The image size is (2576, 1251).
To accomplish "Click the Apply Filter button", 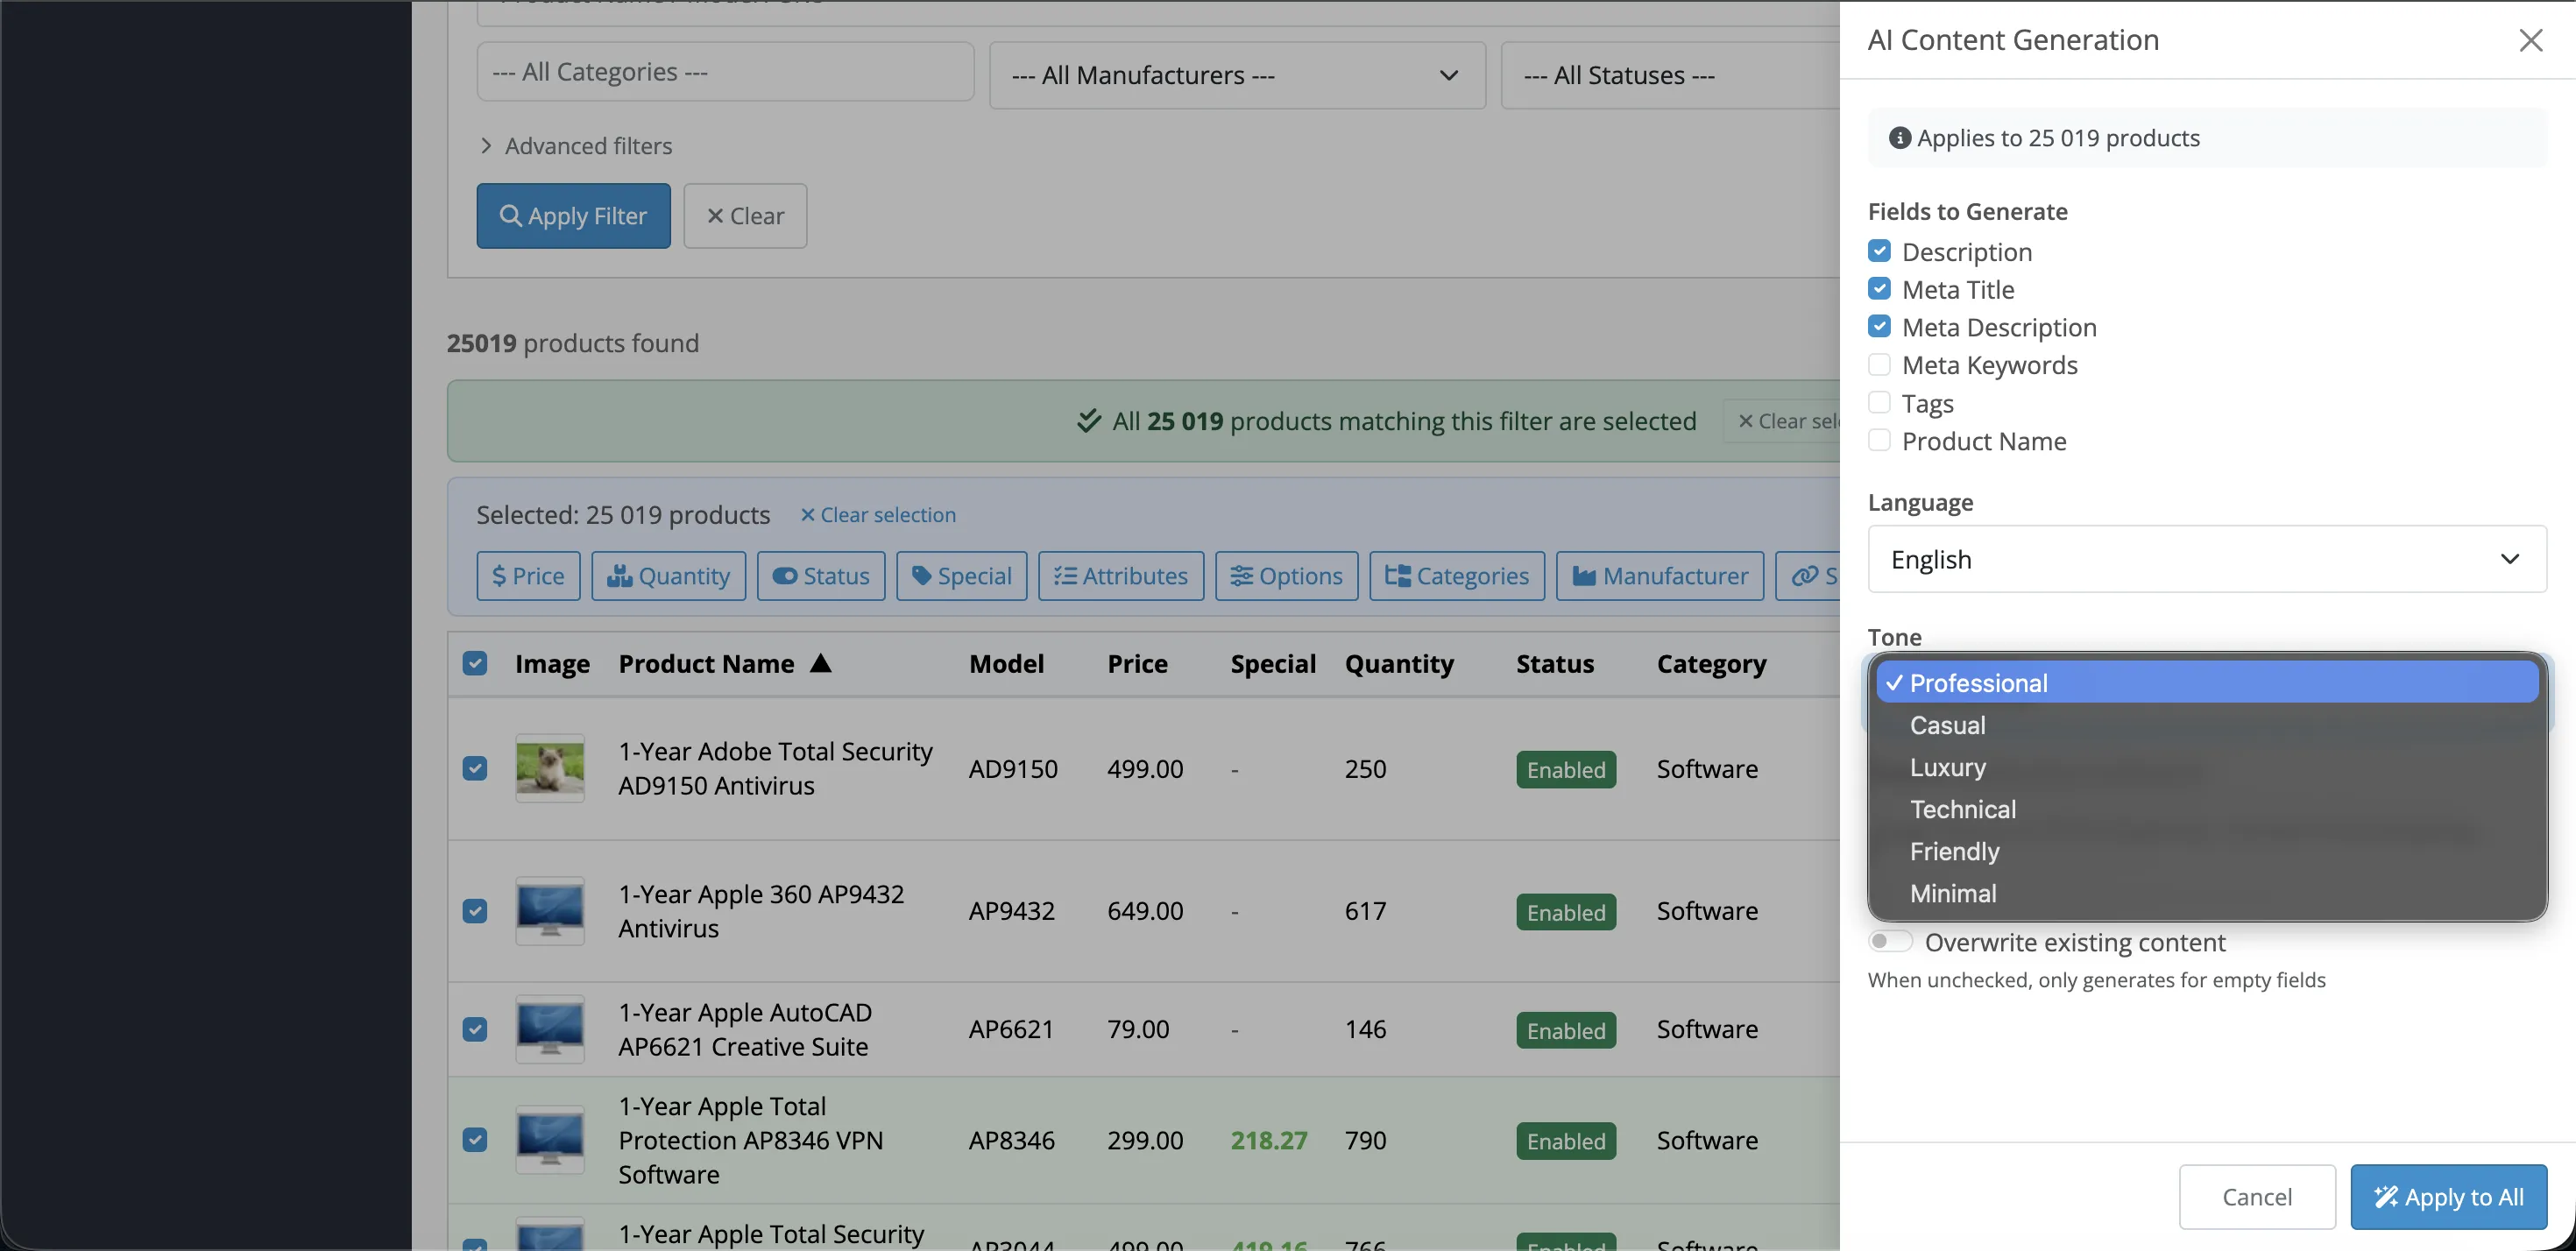I will [573, 216].
